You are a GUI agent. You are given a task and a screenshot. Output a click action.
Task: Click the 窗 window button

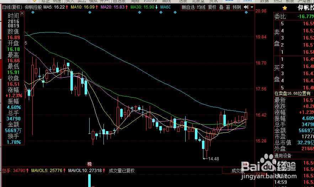click(228, 7)
